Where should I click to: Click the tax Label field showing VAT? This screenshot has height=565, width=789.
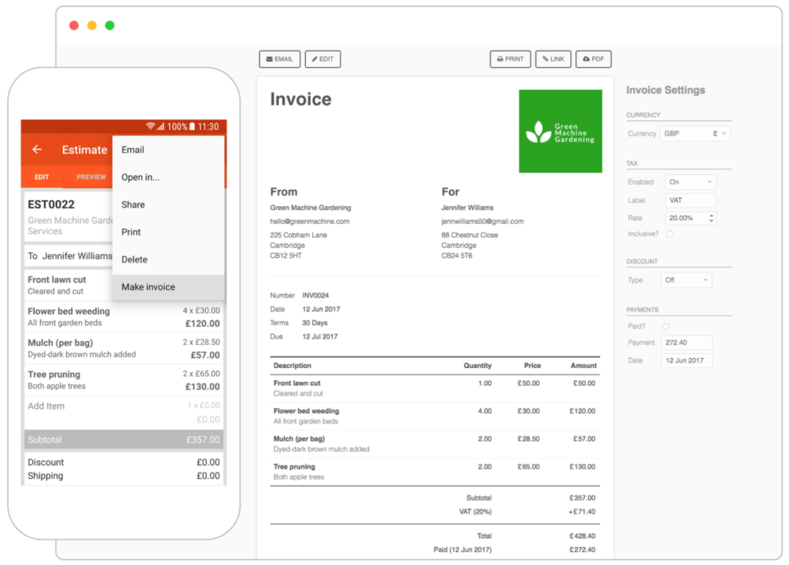click(690, 200)
